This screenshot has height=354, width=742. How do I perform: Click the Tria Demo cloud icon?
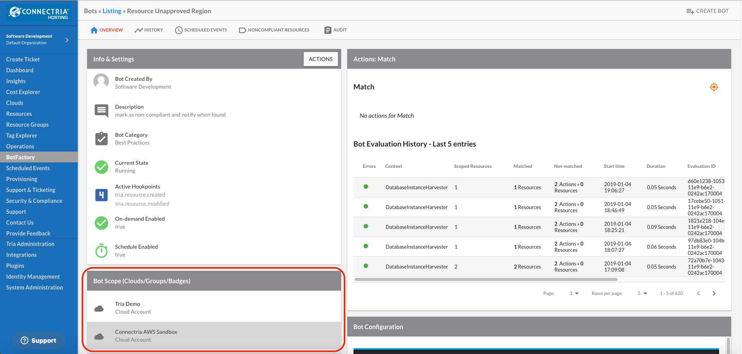tap(99, 309)
